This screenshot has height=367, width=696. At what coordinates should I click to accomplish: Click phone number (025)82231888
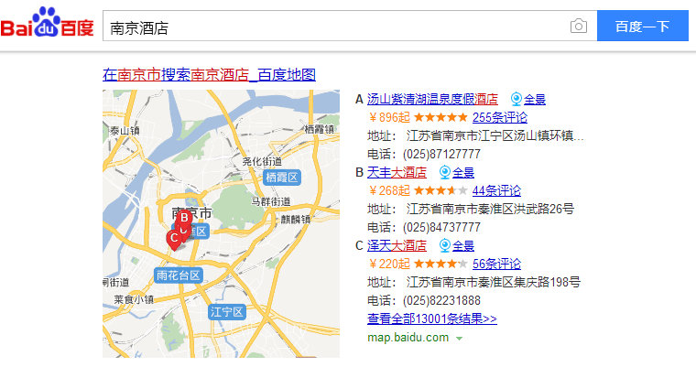point(441,300)
